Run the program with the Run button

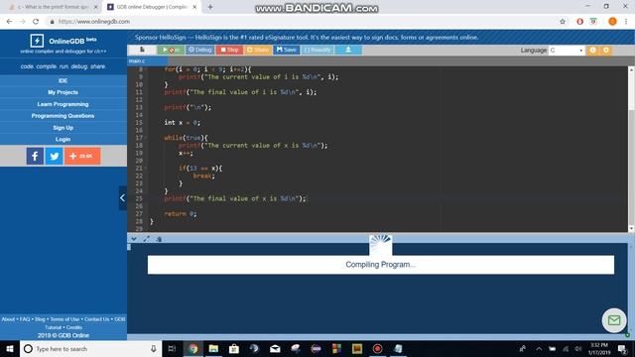(x=171, y=50)
